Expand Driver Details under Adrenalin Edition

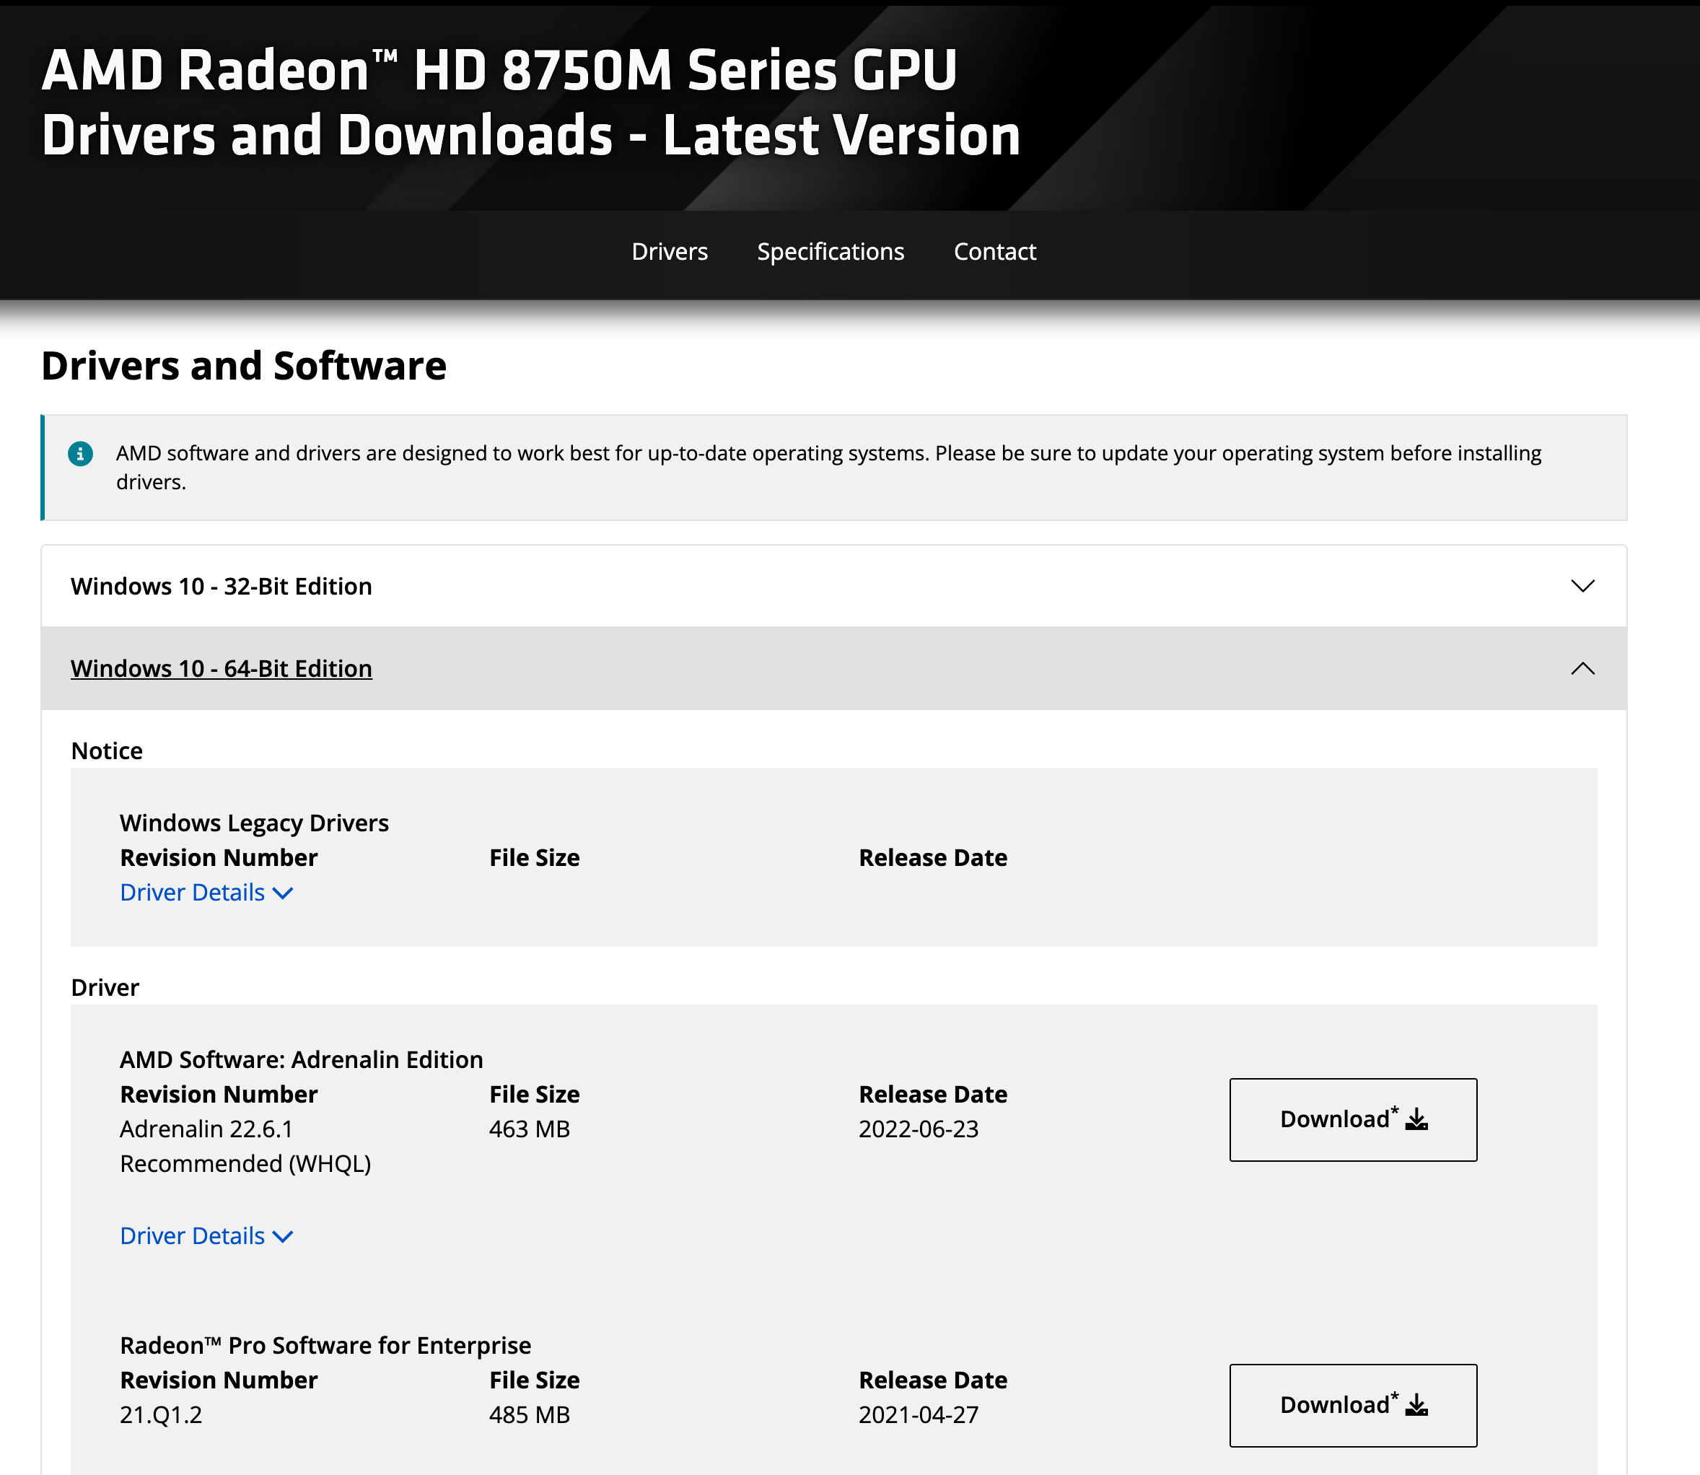coord(206,1235)
